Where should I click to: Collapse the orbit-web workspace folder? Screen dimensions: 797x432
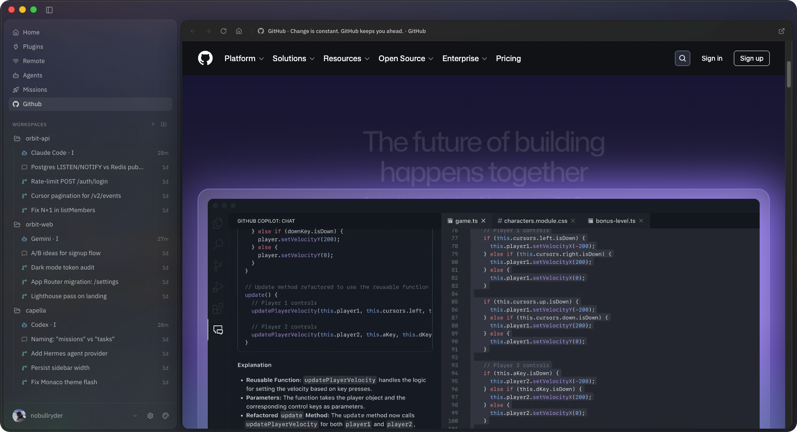coord(90,225)
